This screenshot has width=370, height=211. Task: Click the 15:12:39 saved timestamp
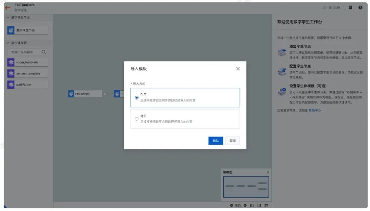pos(334,8)
